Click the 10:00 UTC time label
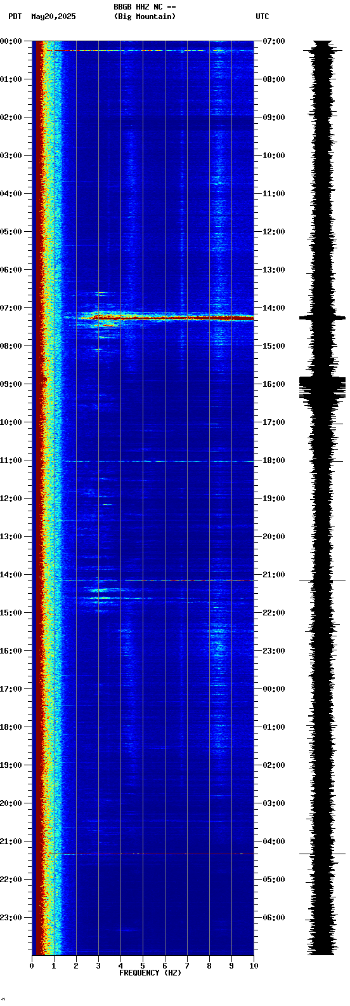Screen dimensions: 350x1006 [274, 156]
